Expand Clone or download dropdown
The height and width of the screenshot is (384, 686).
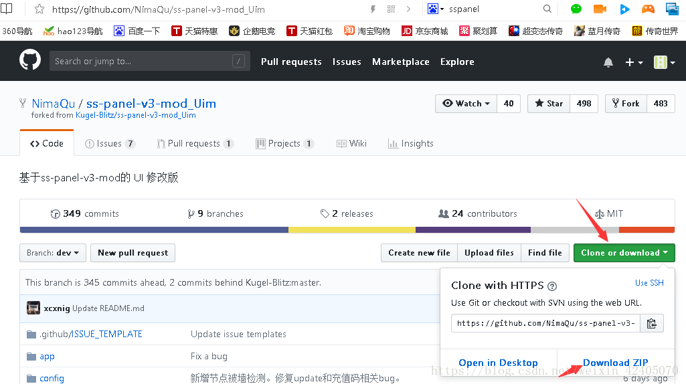(624, 253)
